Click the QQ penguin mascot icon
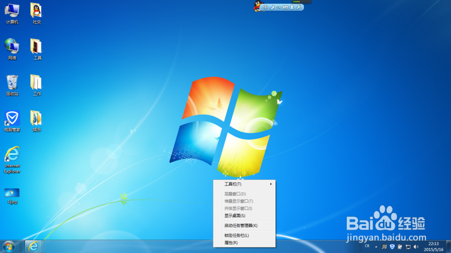The height and width of the screenshot is (253, 451). tap(258, 6)
